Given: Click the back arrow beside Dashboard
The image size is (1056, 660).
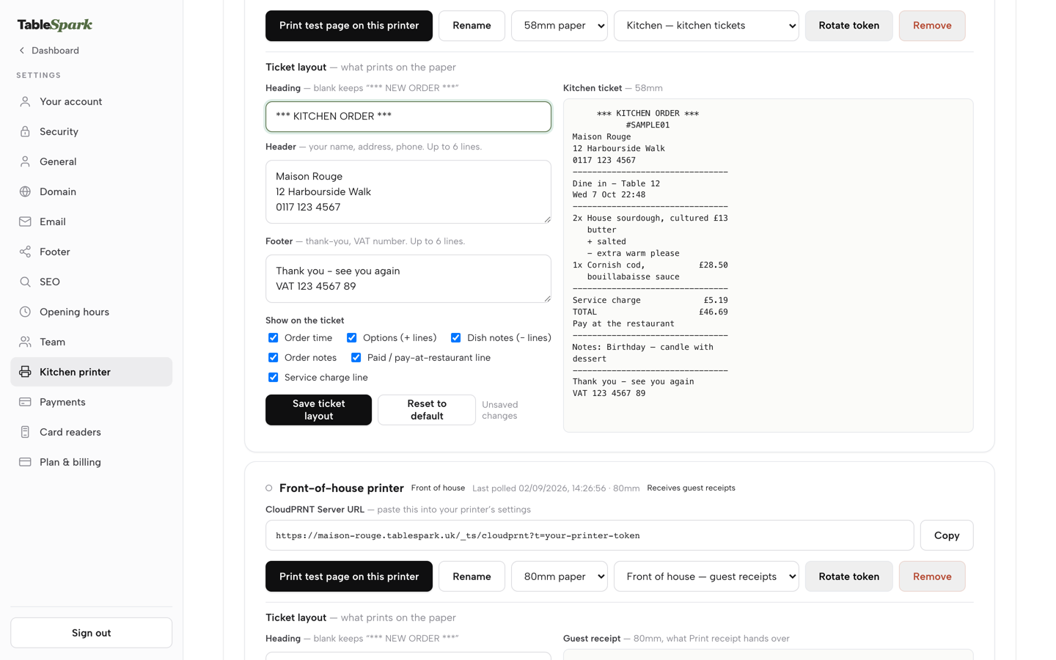Looking at the screenshot, I should (x=22, y=51).
